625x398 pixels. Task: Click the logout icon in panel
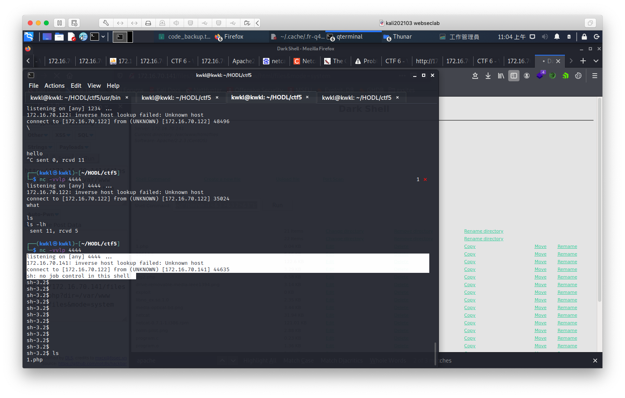pos(596,37)
